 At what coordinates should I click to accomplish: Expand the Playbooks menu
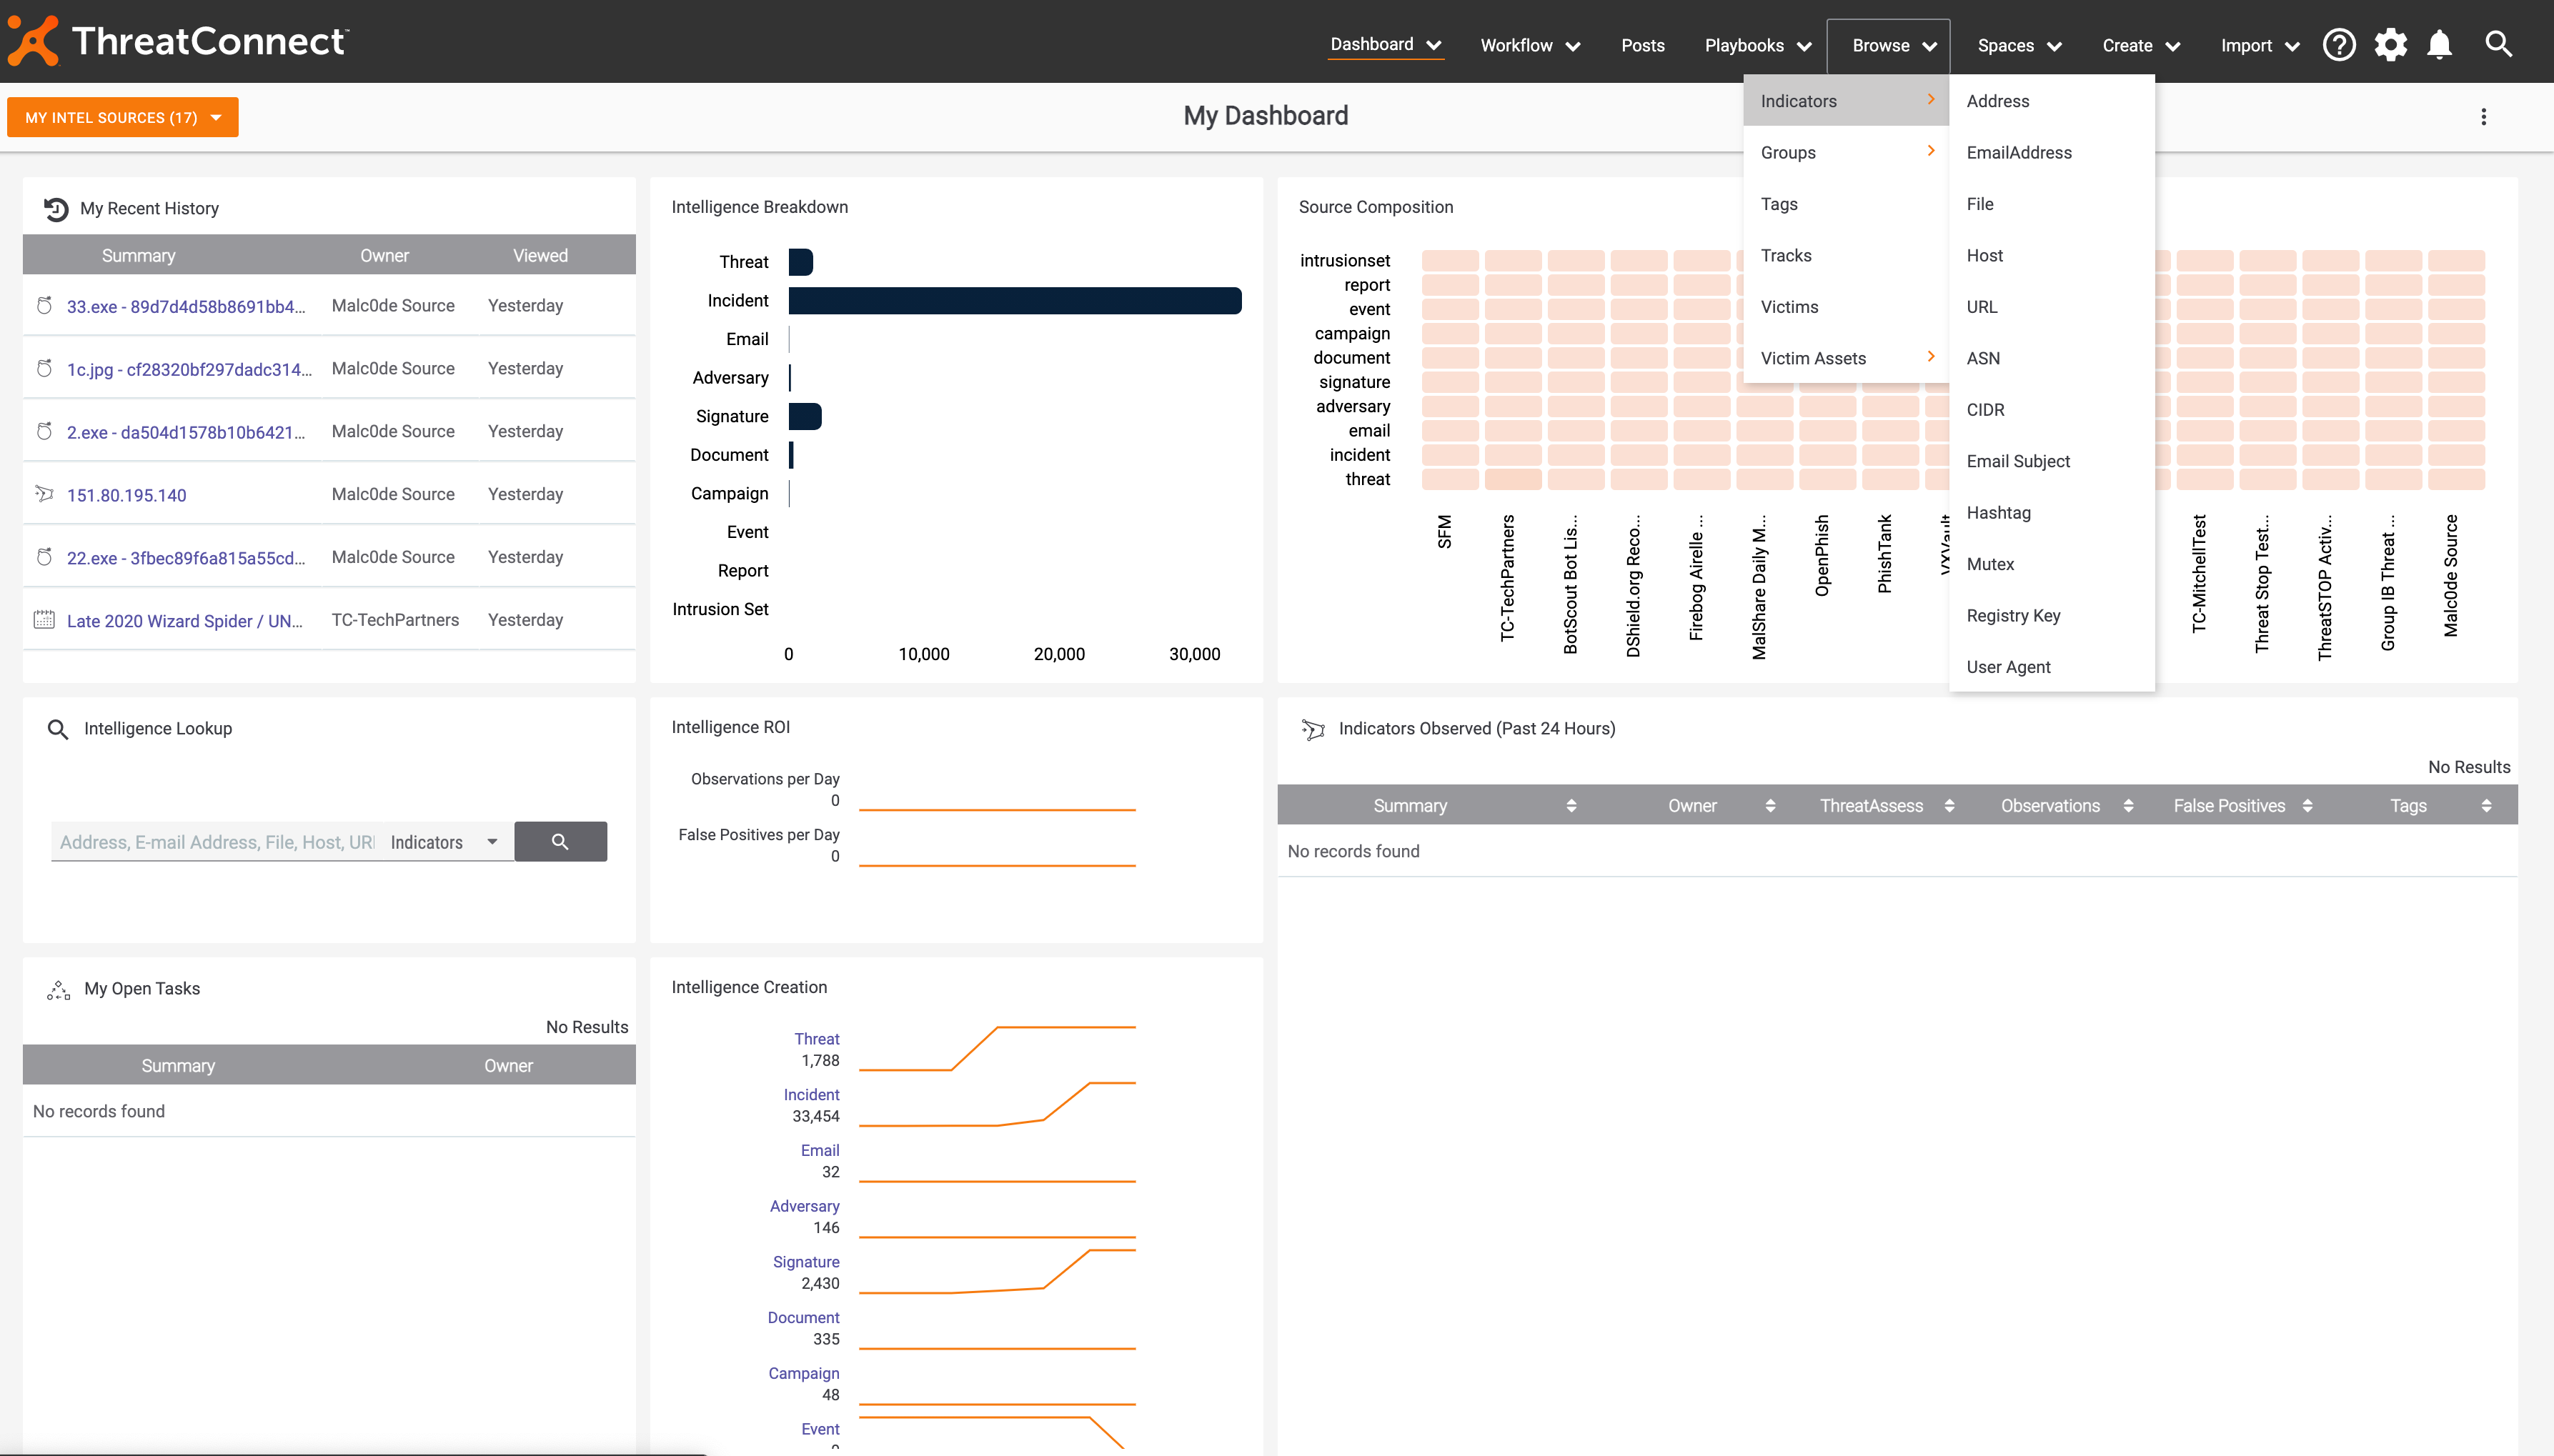coord(1757,45)
